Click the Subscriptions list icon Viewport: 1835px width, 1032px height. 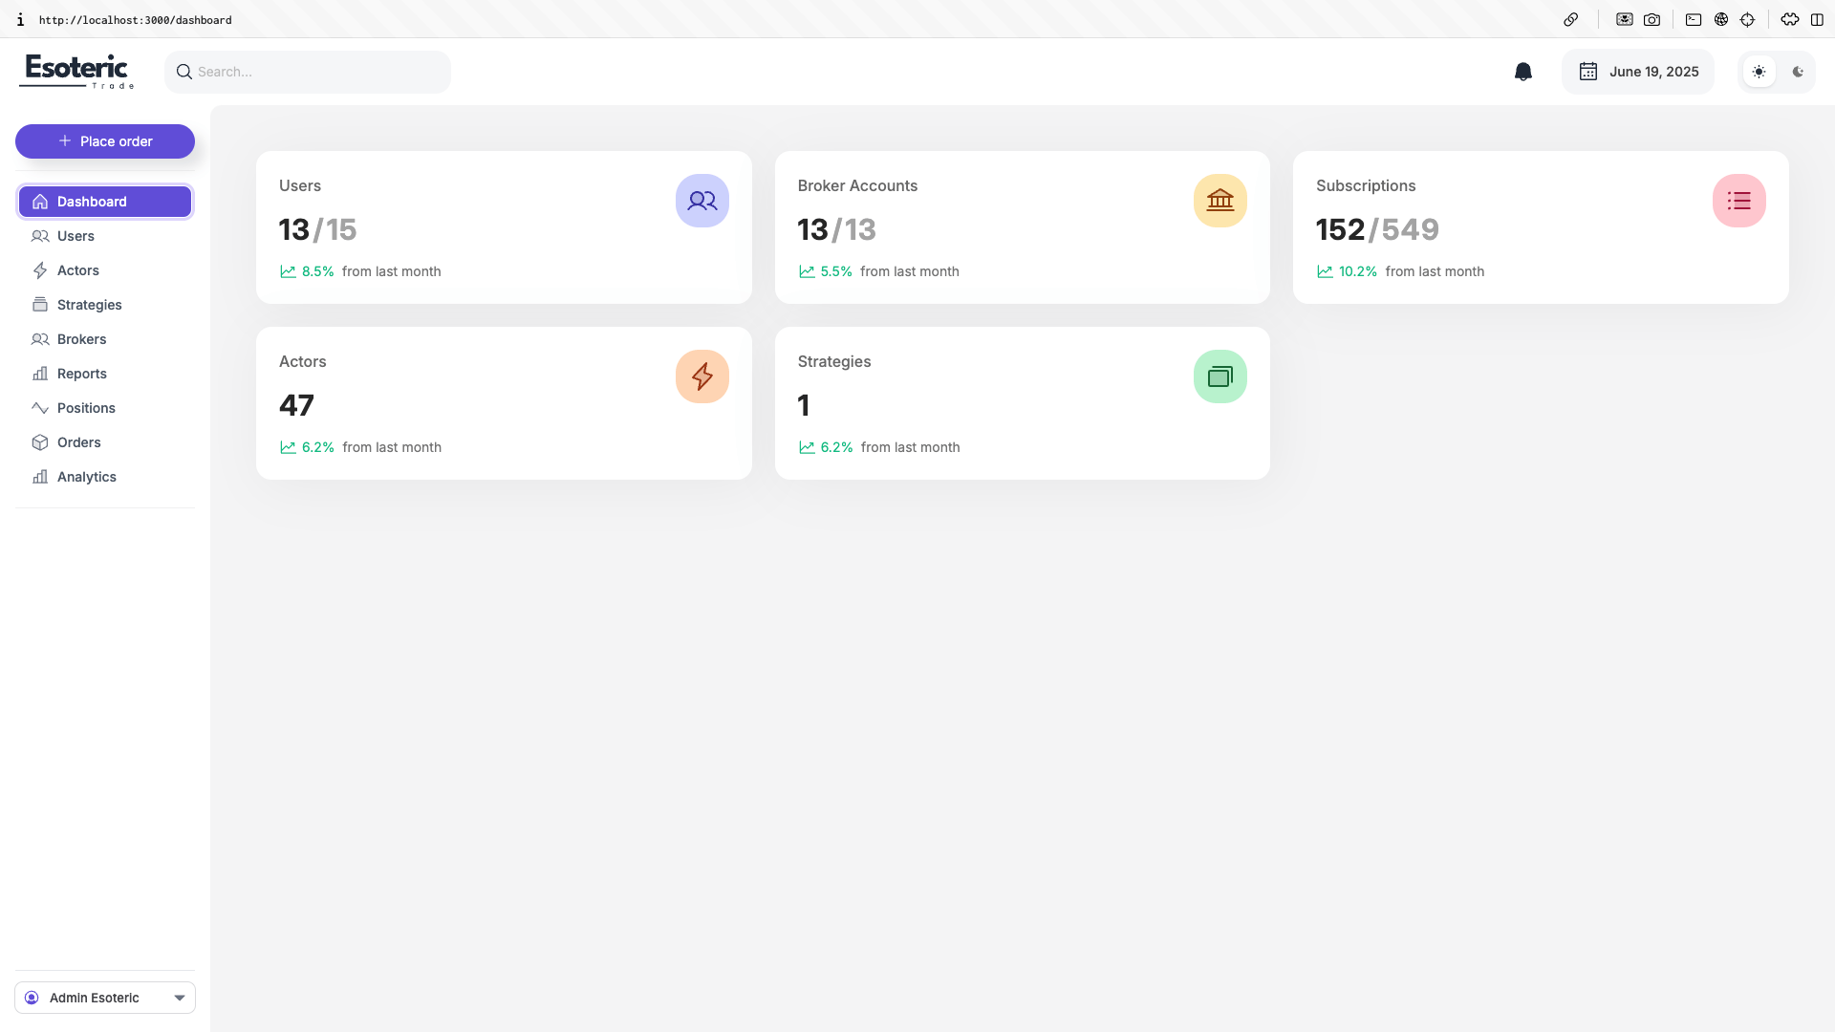click(x=1738, y=201)
